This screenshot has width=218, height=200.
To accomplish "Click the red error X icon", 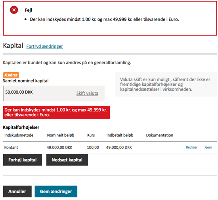I will (x=14, y=10).
